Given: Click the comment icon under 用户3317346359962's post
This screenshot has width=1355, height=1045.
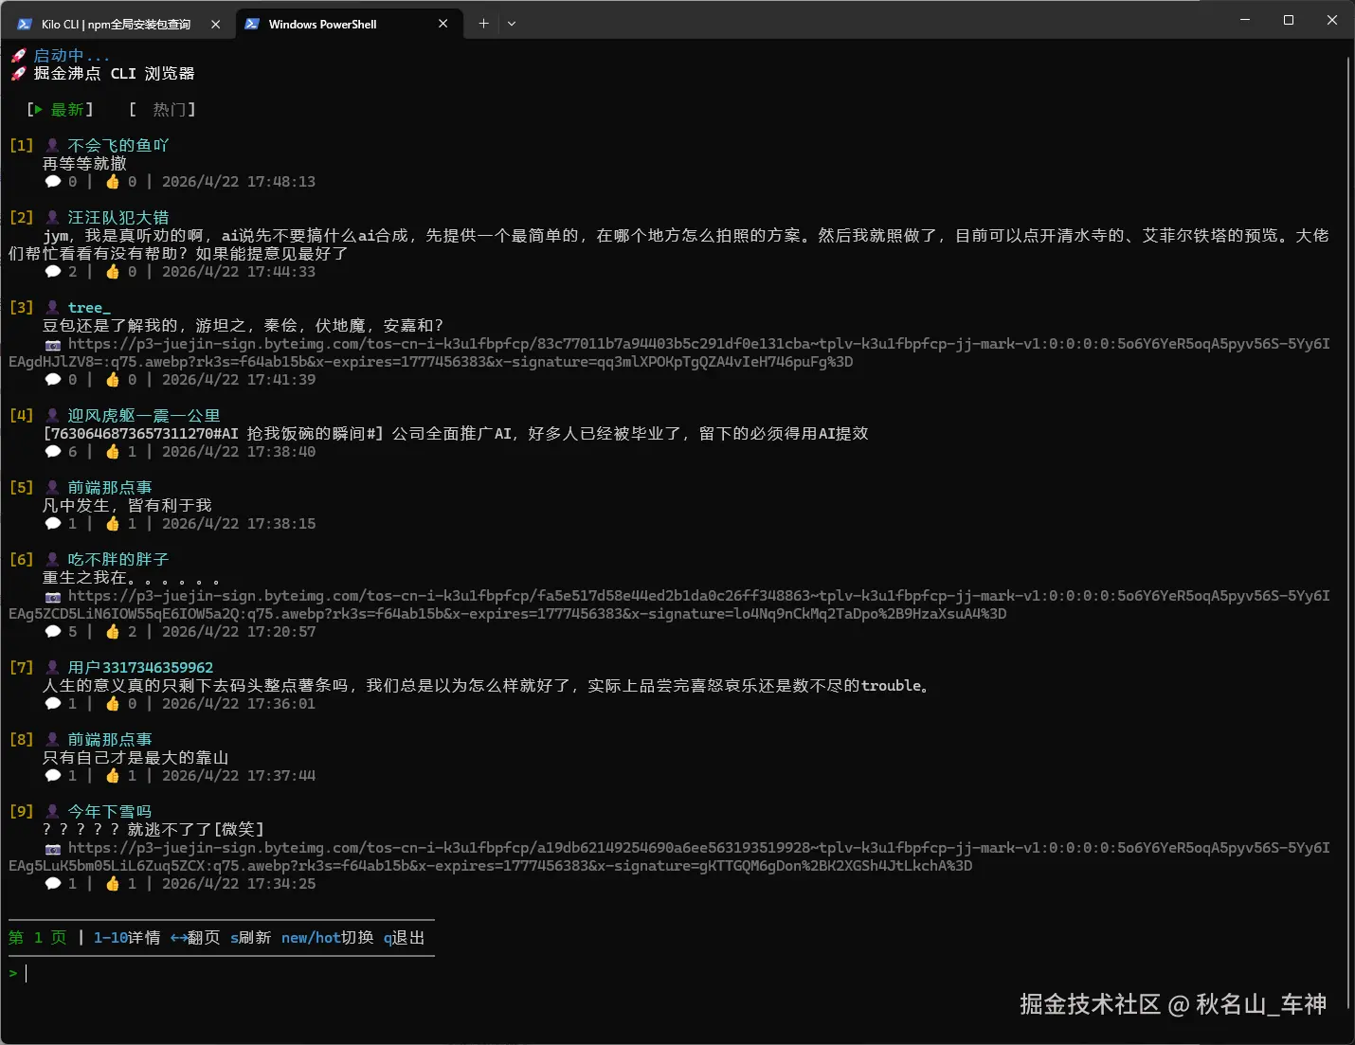Looking at the screenshot, I should tap(53, 703).
